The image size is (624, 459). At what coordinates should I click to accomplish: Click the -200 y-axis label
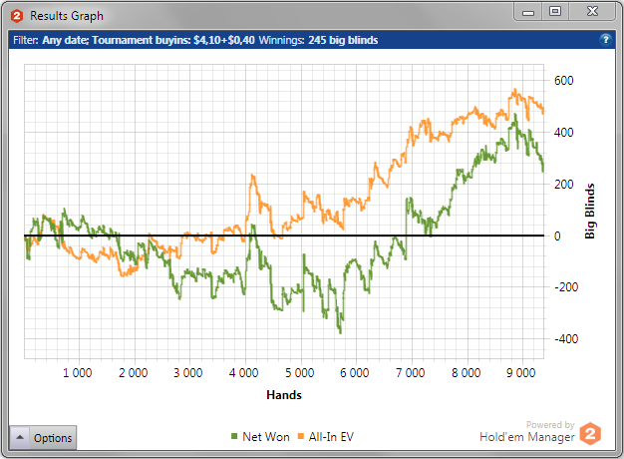pyautogui.click(x=566, y=287)
